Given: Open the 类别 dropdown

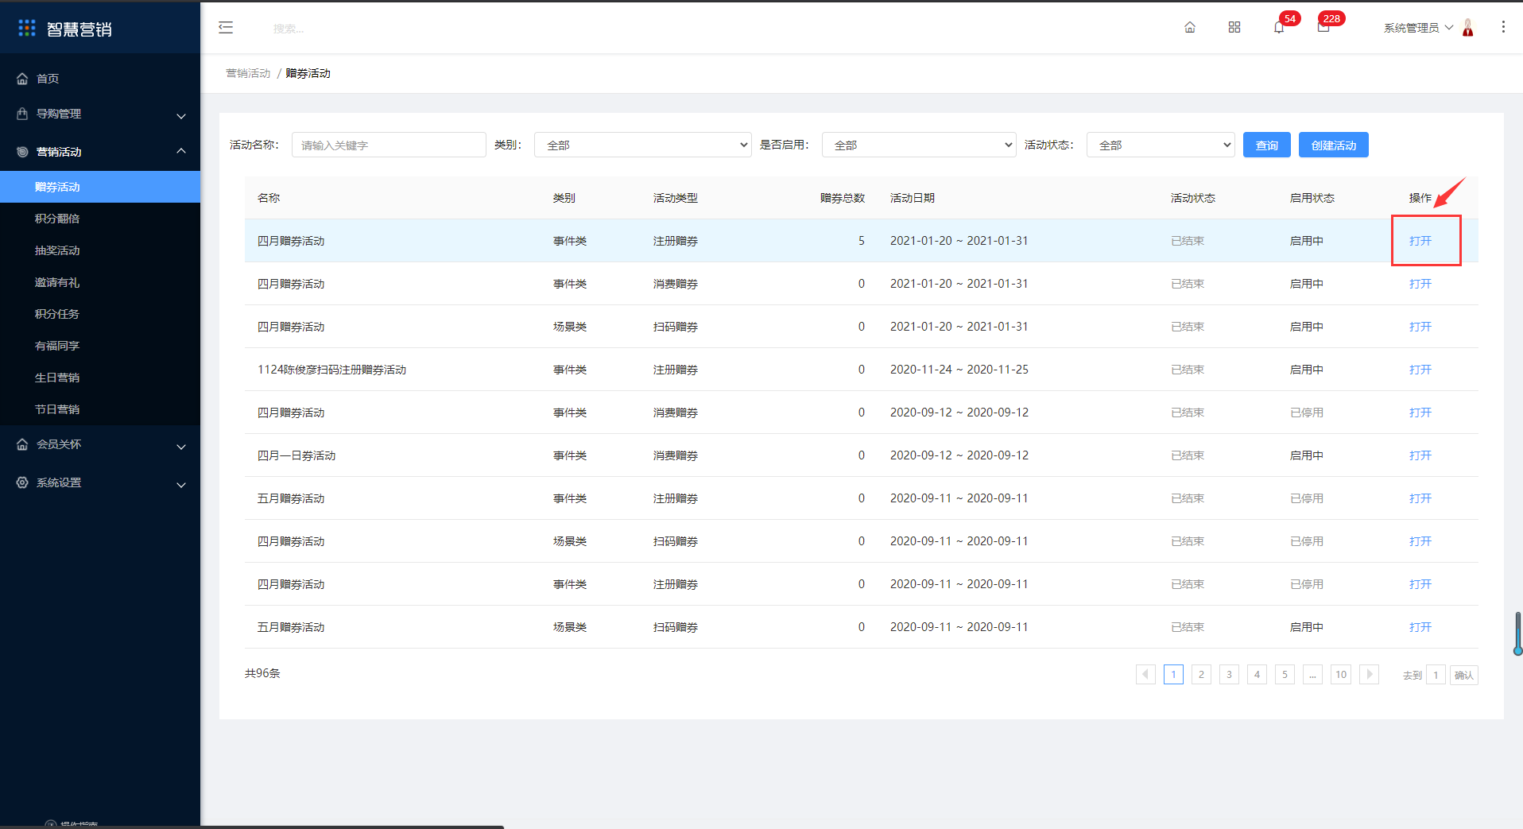Looking at the screenshot, I should [x=643, y=145].
